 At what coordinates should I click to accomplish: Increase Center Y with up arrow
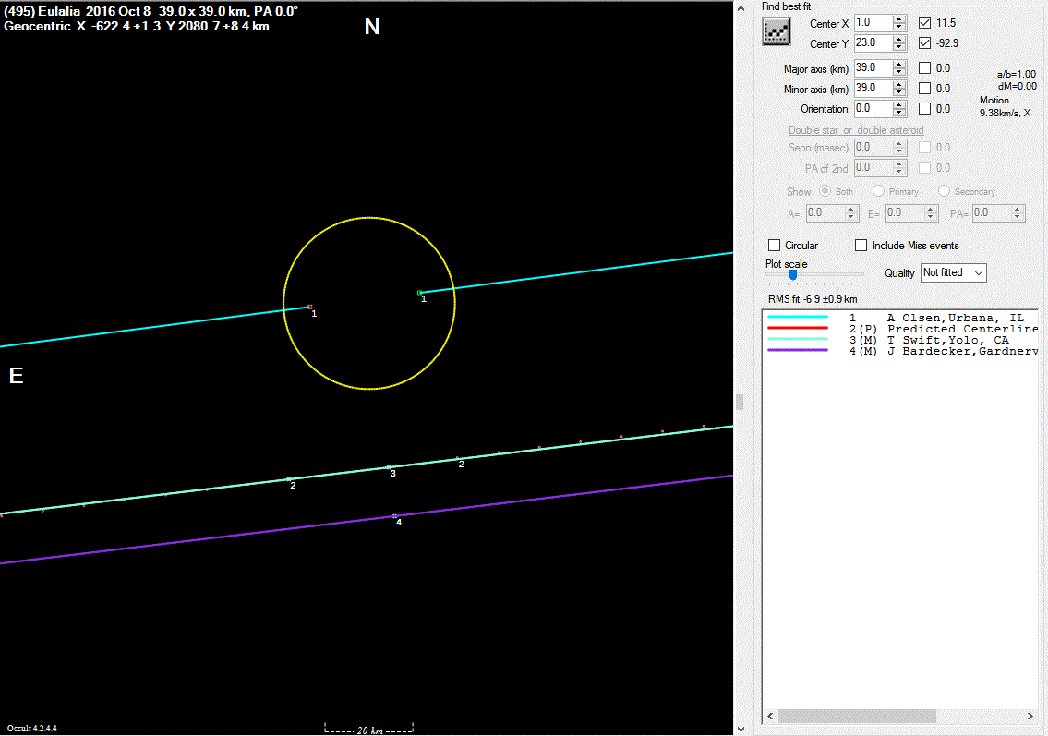(899, 39)
